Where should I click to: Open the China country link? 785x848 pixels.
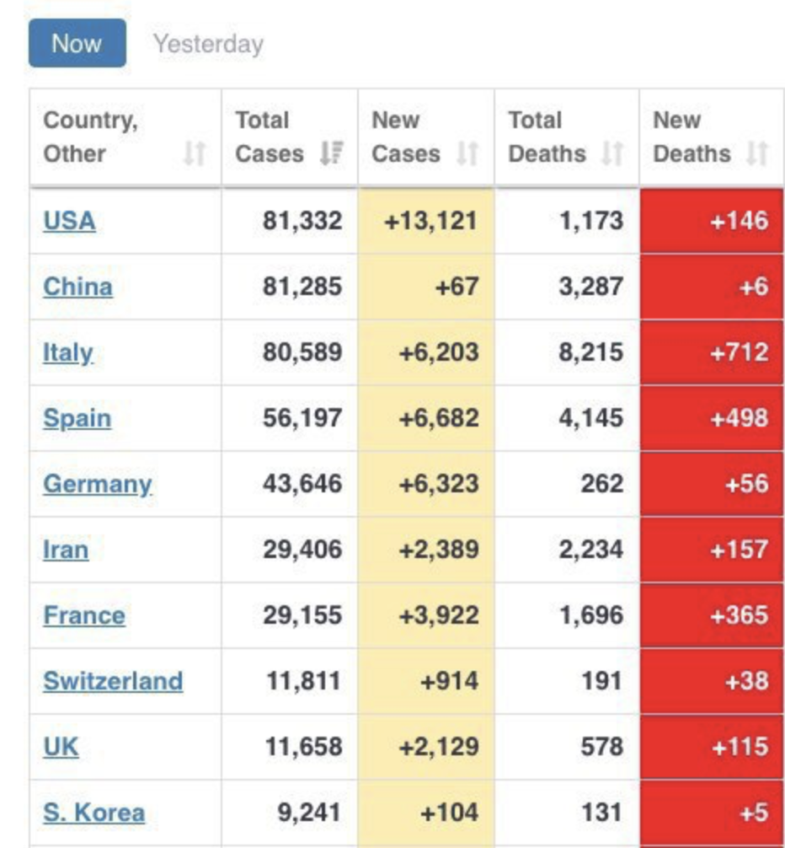point(77,287)
